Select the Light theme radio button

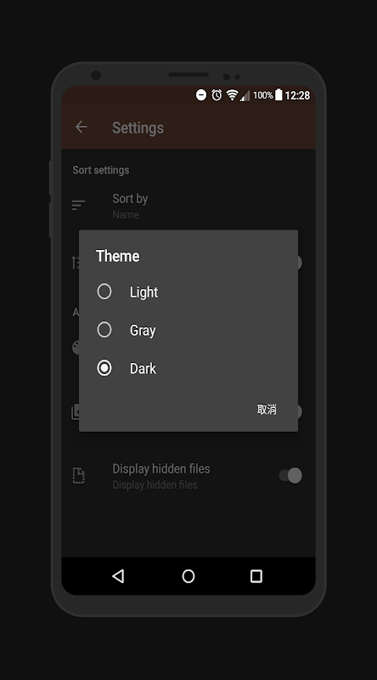pos(104,292)
